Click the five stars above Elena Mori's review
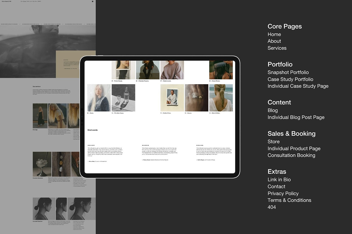Image resolution: width=352 pixels, height=234 pixels. [x=91, y=145]
